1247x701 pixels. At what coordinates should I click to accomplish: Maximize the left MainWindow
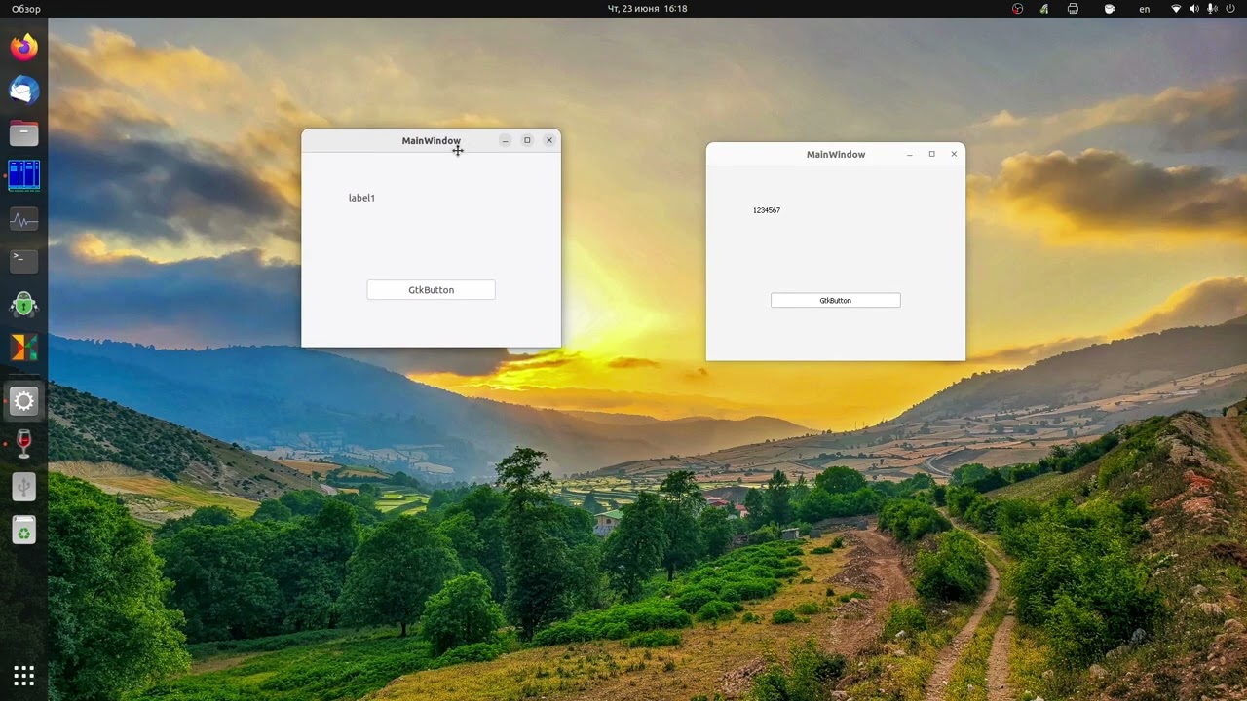[x=527, y=140]
